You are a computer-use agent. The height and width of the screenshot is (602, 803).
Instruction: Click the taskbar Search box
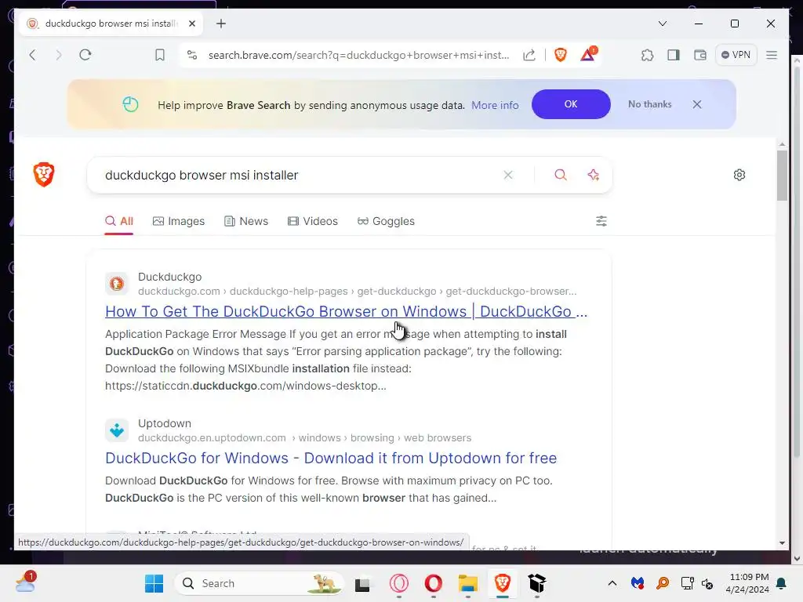pyautogui.click(x=257, y=583)
